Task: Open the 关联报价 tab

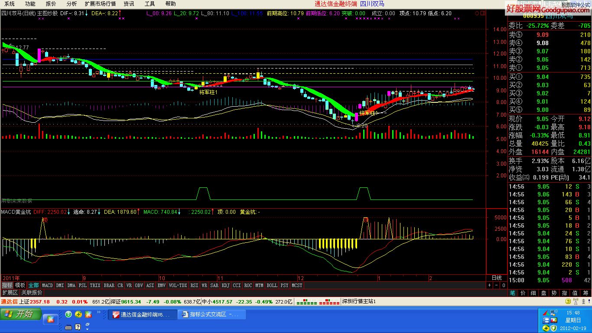Action: [32, 293]
